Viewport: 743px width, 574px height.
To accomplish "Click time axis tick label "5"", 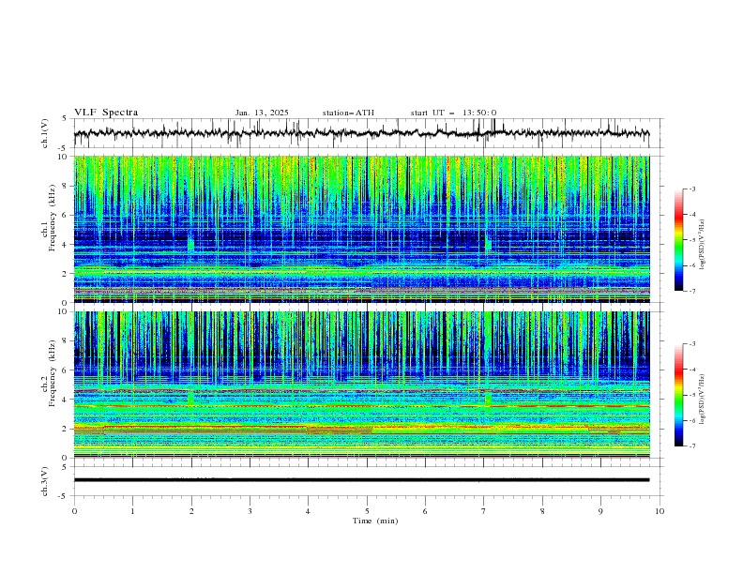I will [x=367, y=511].
